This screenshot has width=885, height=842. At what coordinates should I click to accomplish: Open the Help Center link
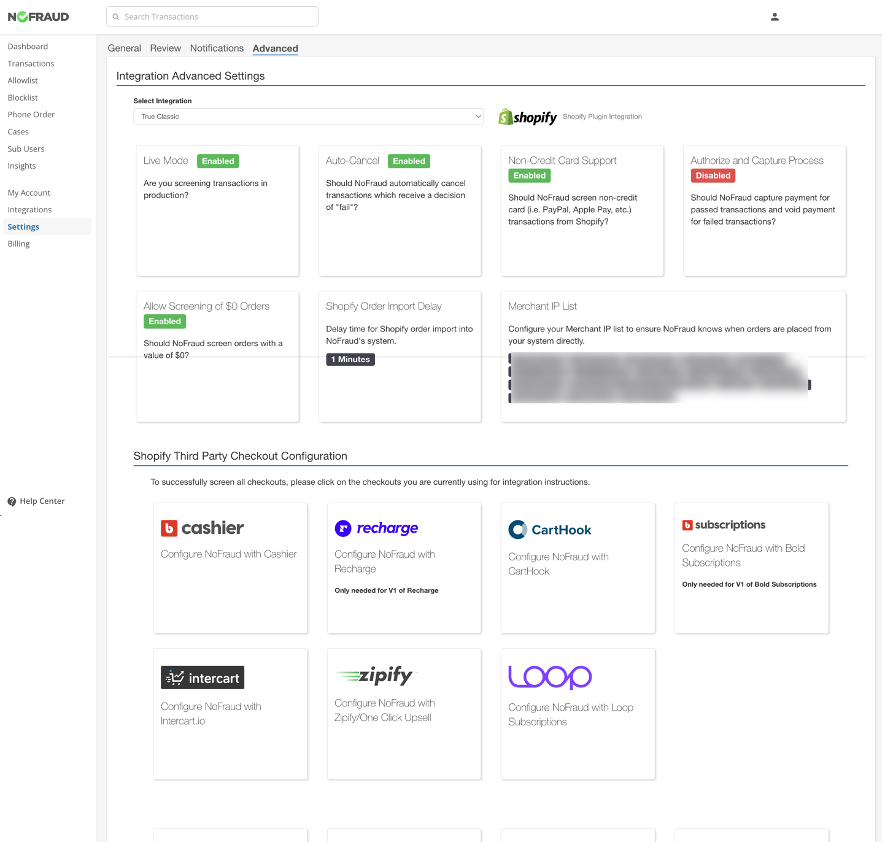pos(42,501)
